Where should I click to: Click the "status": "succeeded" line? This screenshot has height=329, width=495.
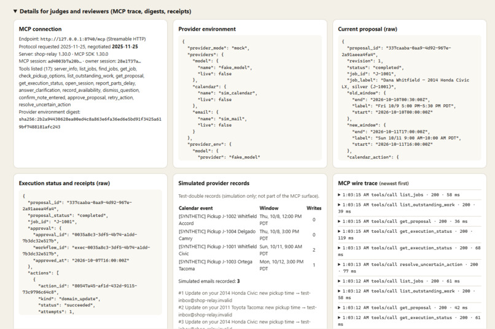66,305
